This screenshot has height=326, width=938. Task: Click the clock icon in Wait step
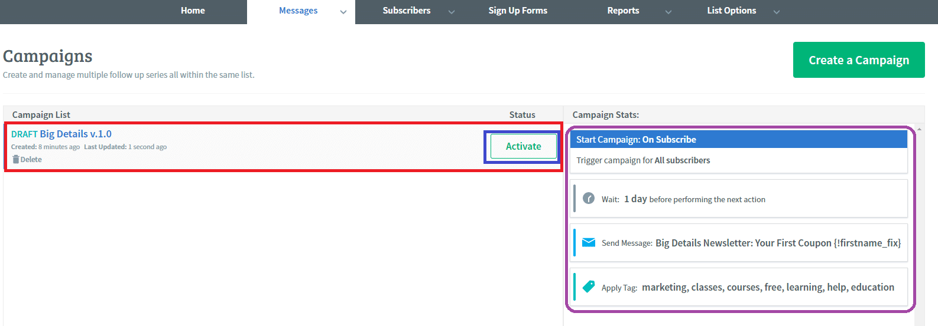[x=589, y=198]
